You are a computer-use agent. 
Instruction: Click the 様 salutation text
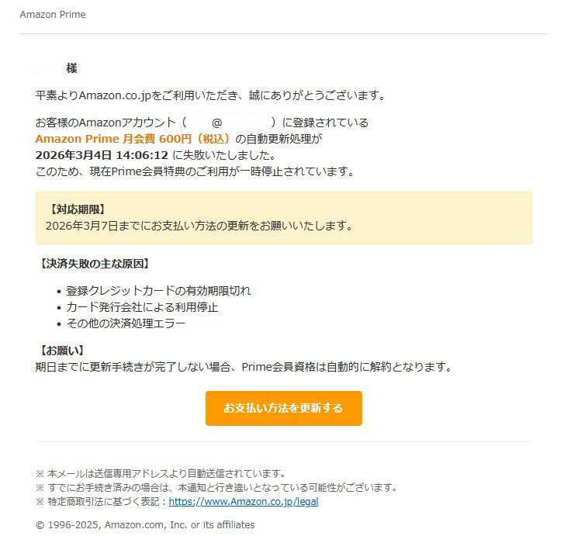pyautogui.click(x=71, y=68)
